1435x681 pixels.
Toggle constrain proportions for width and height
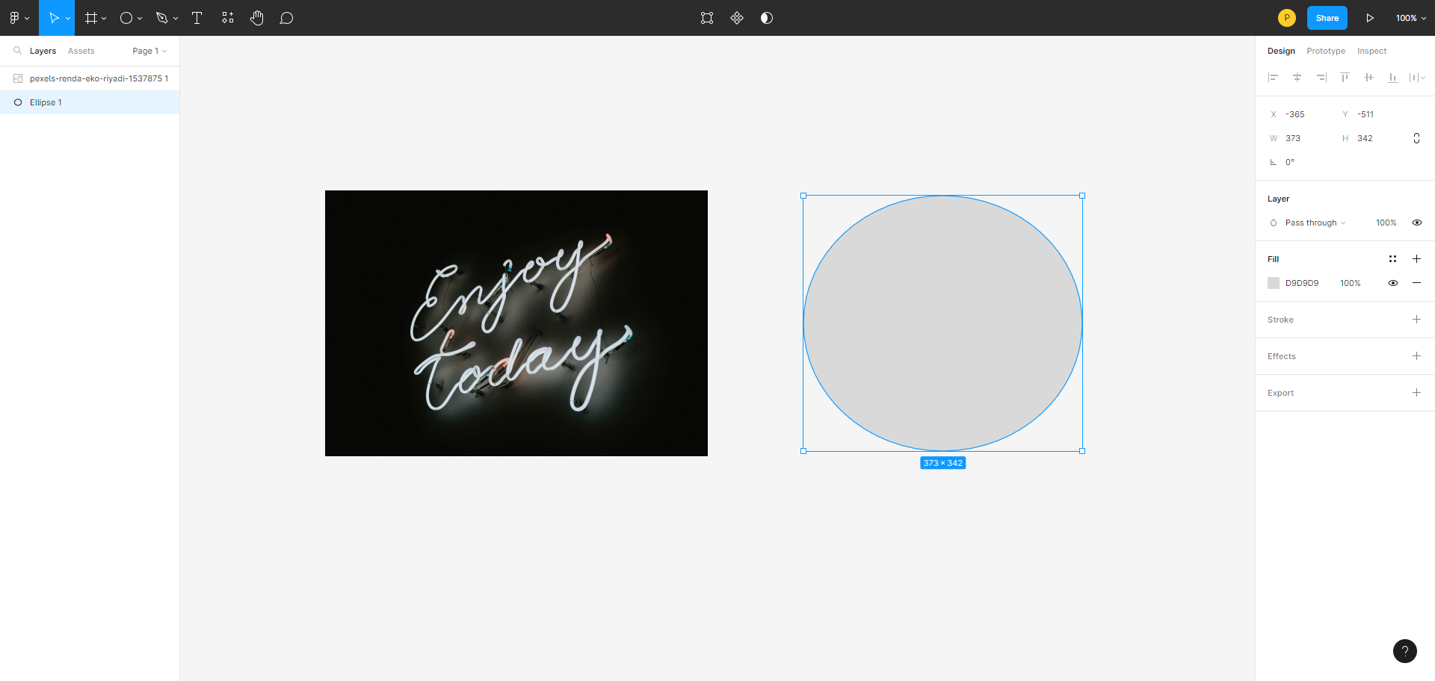pyautogui.click(x=1418, y=138)
